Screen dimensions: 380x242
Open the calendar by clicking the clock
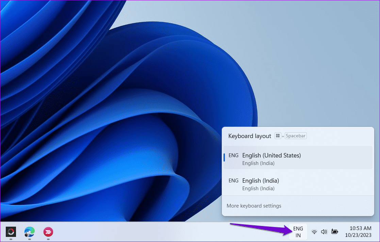tap(356, 229)
